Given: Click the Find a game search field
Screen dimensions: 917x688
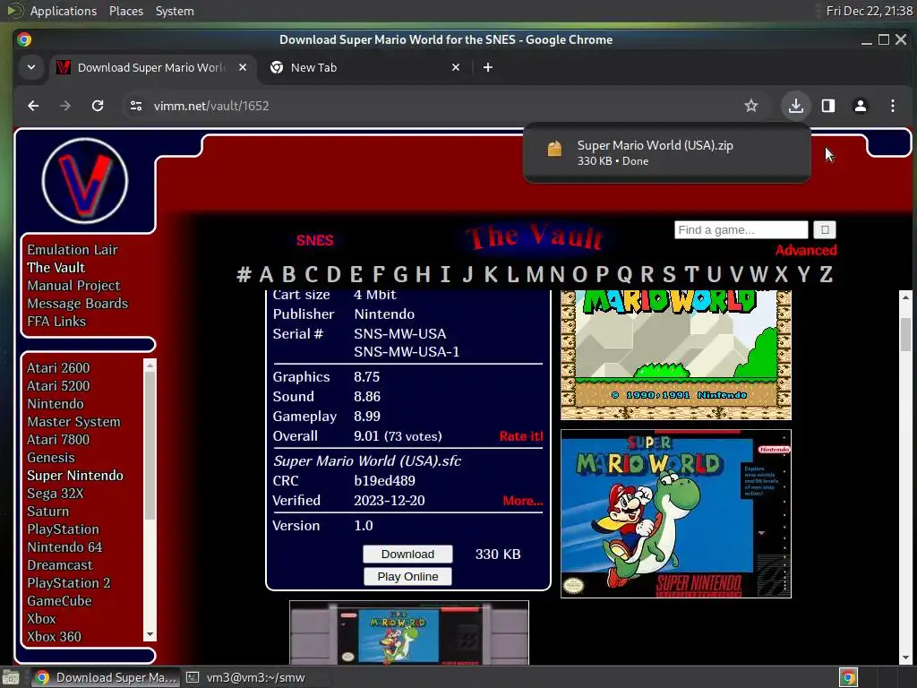Looking at the screenshot, I should (x=741, y=230).
